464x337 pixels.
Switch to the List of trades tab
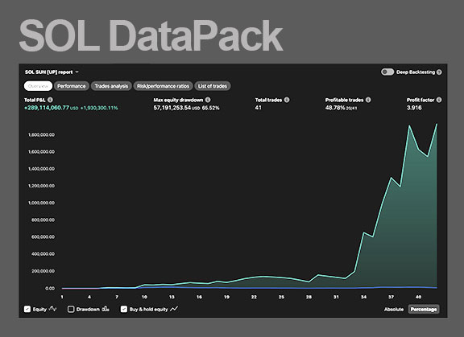[x=213, y=86]
